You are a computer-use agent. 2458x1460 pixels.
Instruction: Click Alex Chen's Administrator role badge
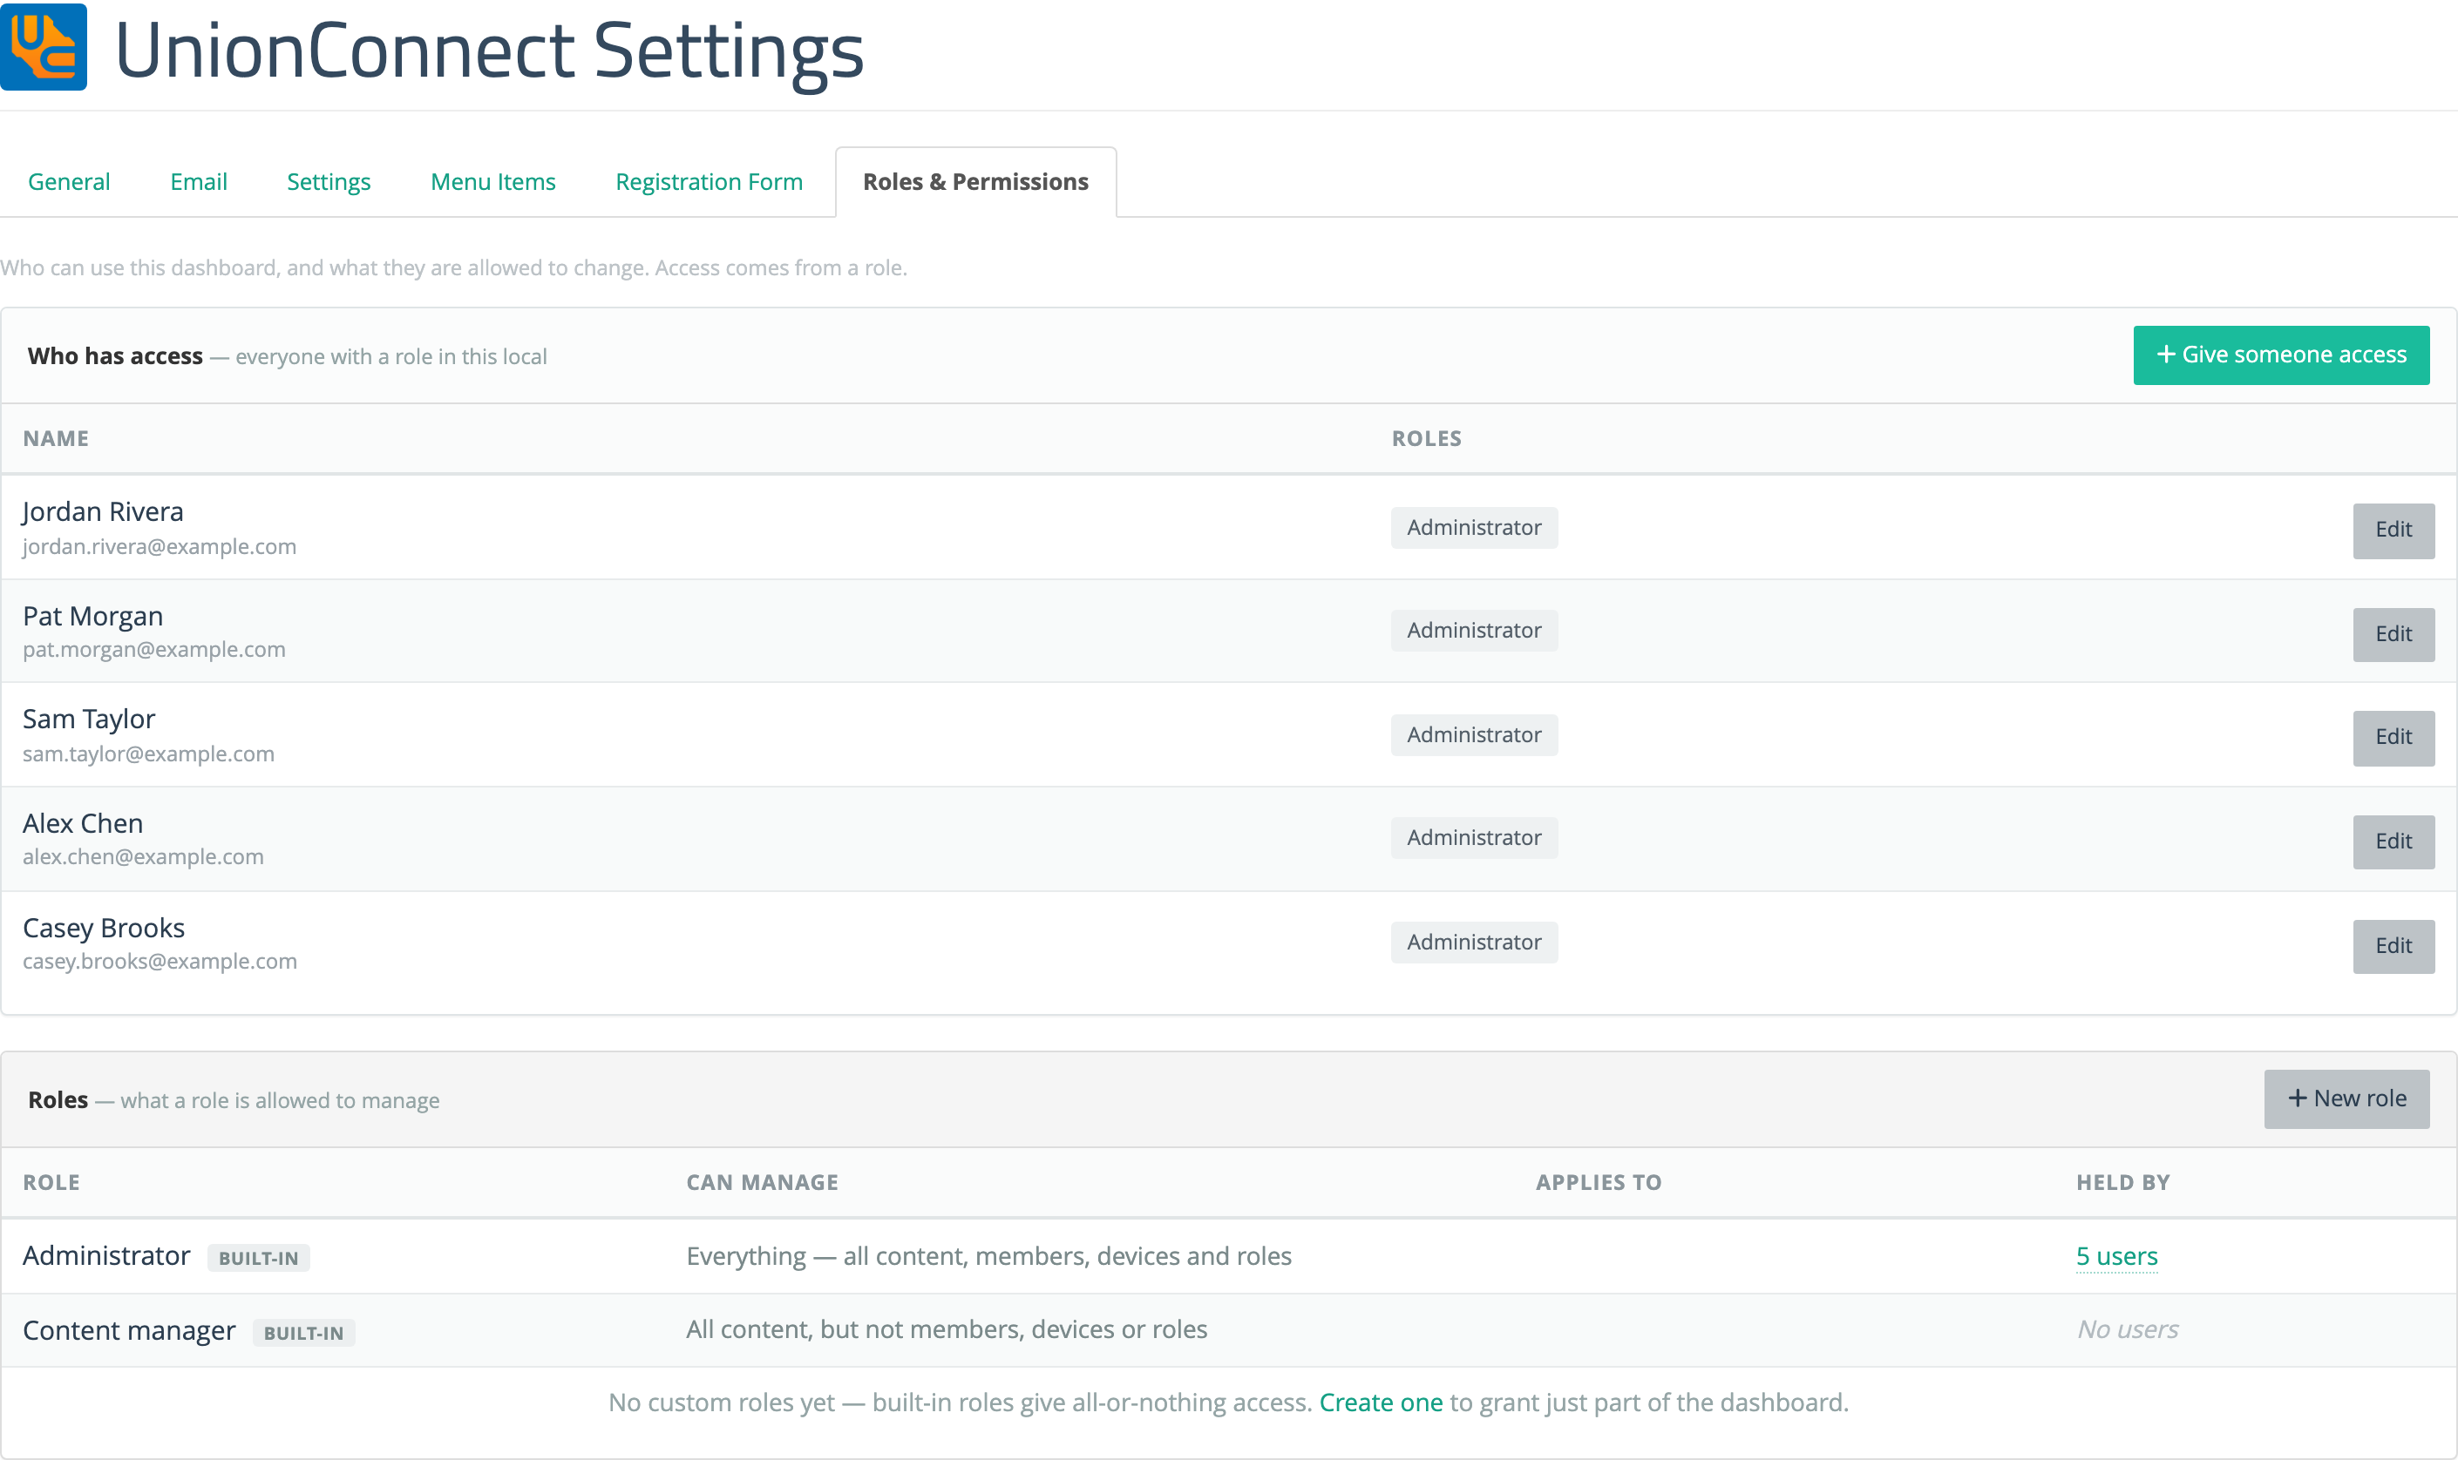[x=1474, y=838]
